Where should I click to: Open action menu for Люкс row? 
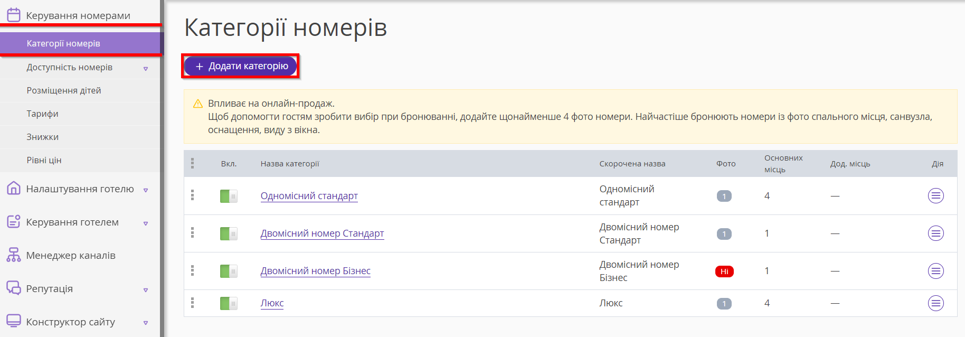pos(936,303)
